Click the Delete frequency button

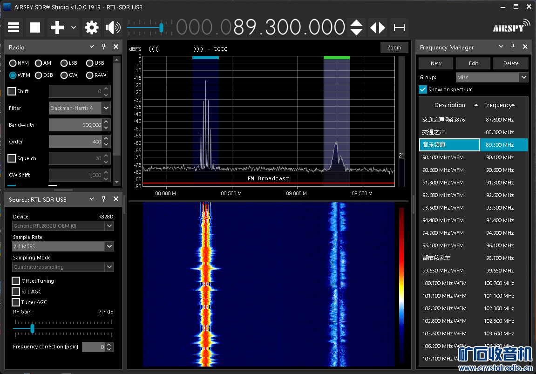(x=510, y=63)
